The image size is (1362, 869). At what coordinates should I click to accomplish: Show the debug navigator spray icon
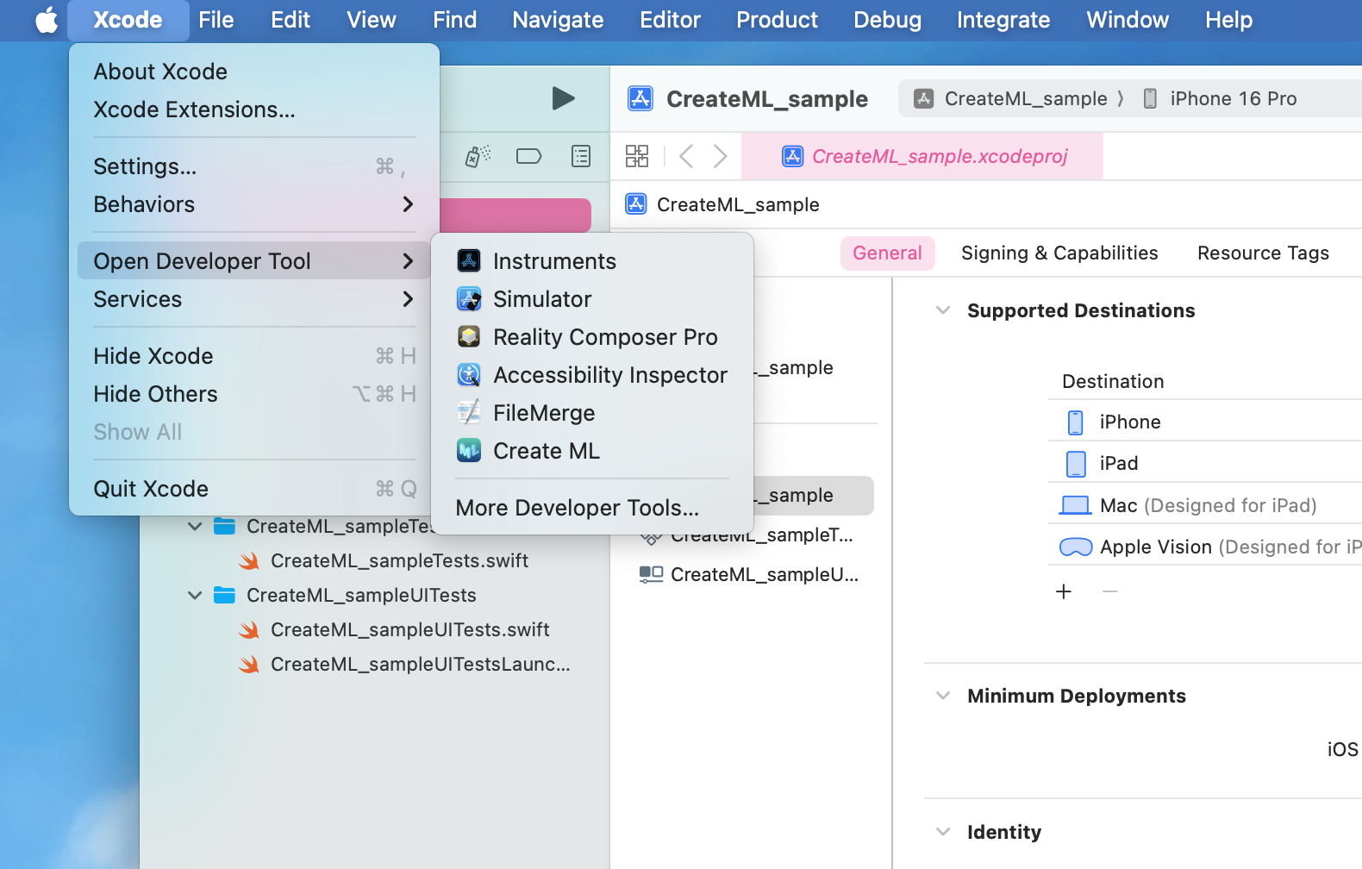(x=478, y=156)
